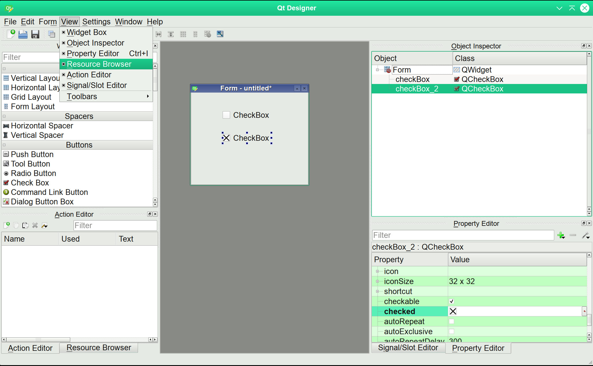Viewport: 593px width, 366px height.
Task: Click the Save floppy disk icon
Action: 35,34
